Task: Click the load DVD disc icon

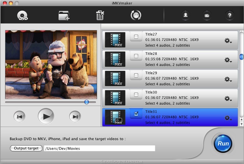Action: pos(22,15)
